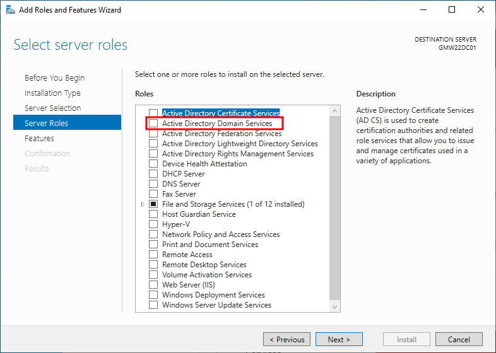Expand File and Storage Services tree node
The height and width of the screenshot is (353, 496).
point(143,204)
